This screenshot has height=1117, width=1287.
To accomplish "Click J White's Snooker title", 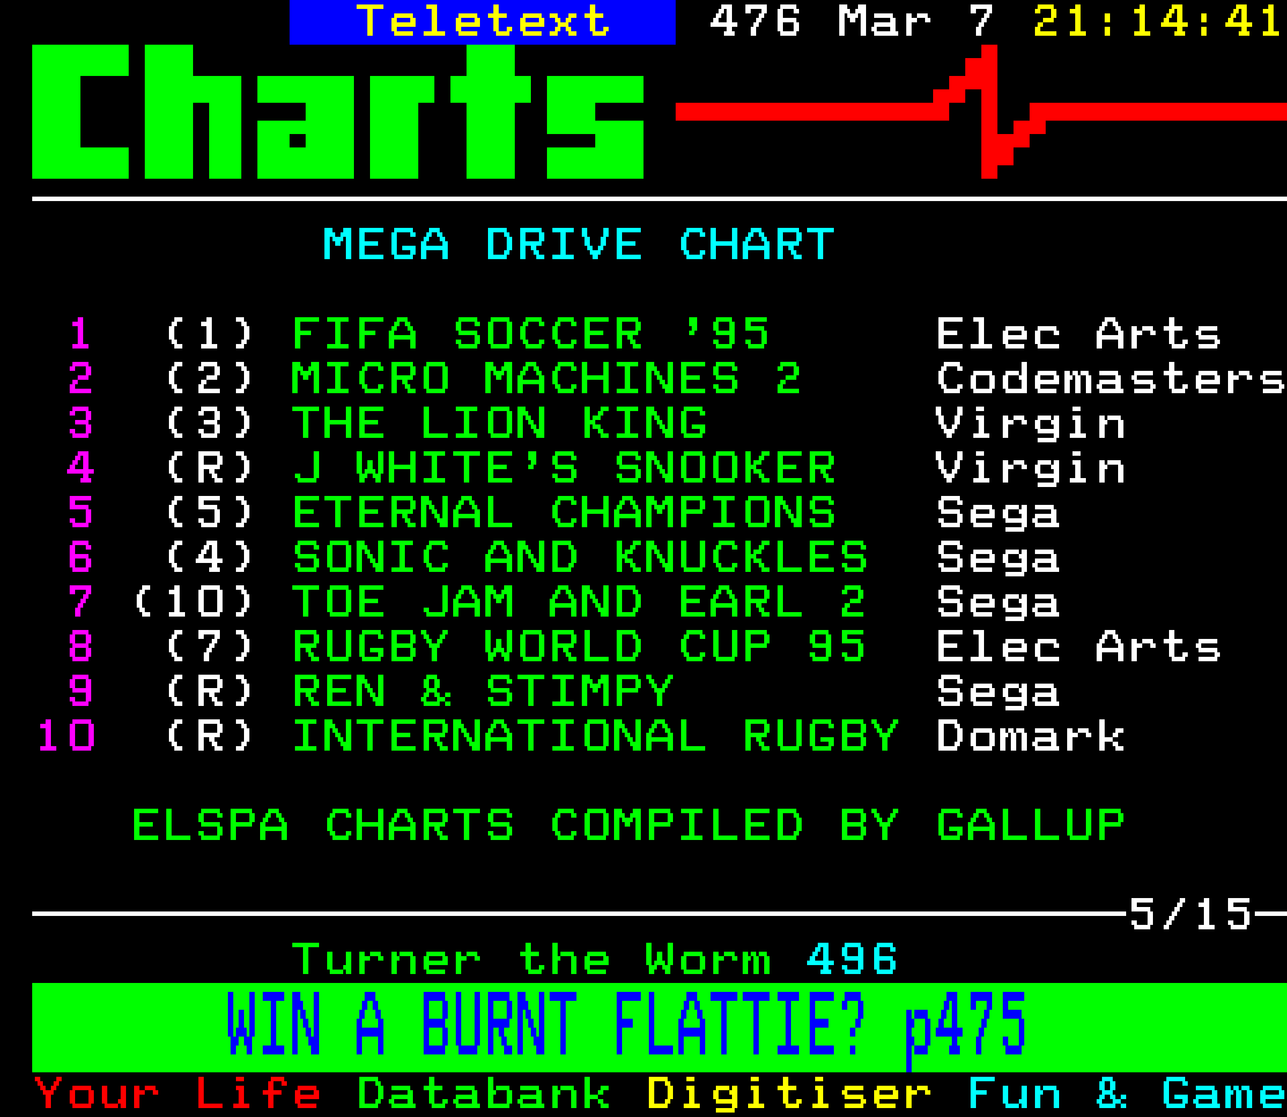I will coord(564,467).
